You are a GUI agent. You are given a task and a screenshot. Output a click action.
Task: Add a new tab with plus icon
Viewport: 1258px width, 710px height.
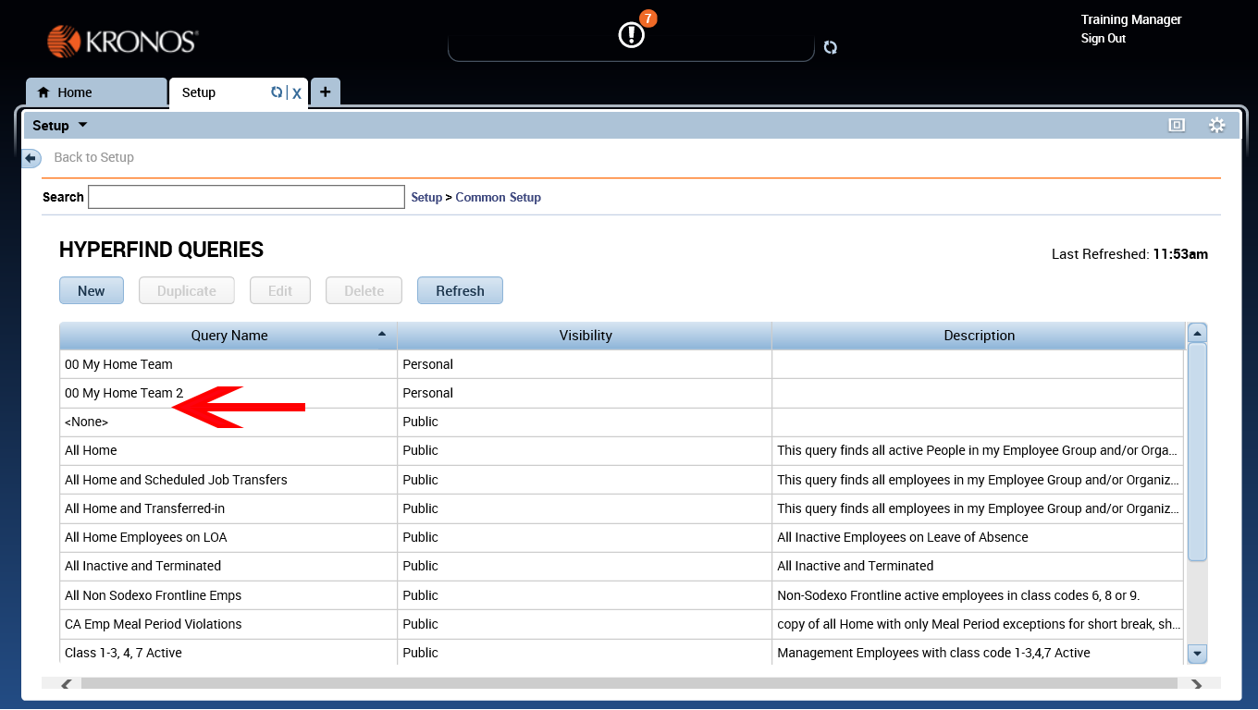point(326,92)
